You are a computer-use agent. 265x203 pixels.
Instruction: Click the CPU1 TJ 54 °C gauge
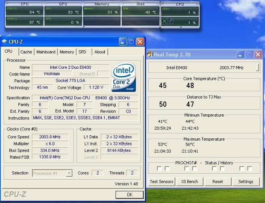[x=24, y=11]
